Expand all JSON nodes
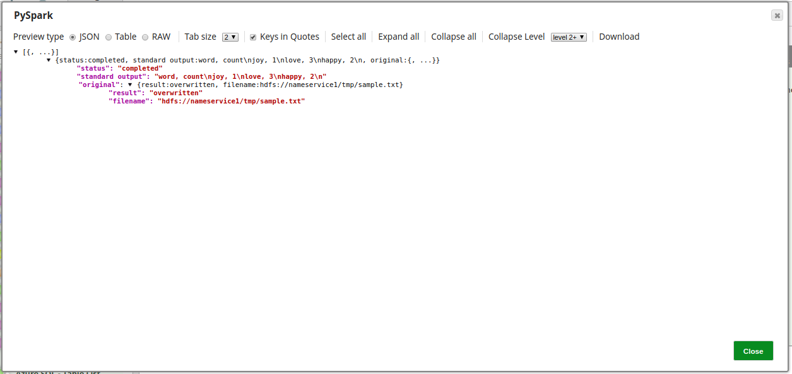 coord(398,37)
